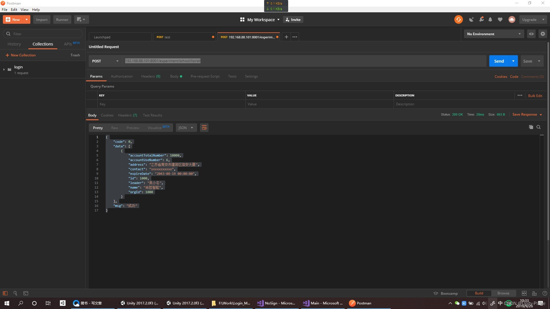Viewport: 550px width, 309px height.
Task: Switch to the History tab
Action: pos(14,44)
